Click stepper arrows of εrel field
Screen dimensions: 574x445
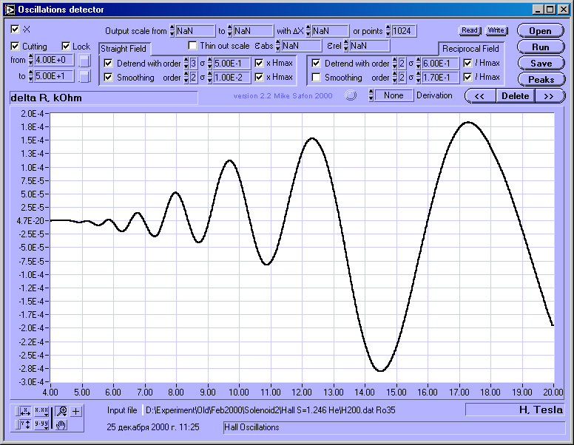[x=346, y=46]
